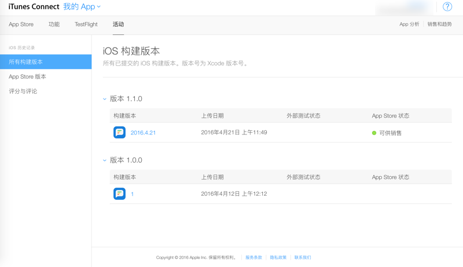Open build 2016.4.21 link

[x=143, y=133]
